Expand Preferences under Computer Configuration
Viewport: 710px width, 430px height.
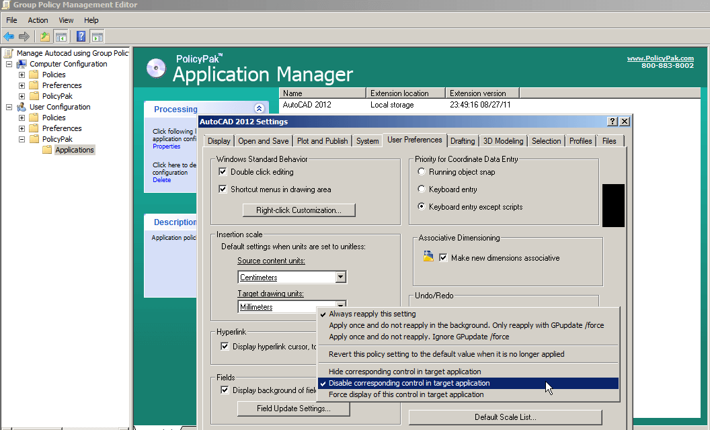22,85
